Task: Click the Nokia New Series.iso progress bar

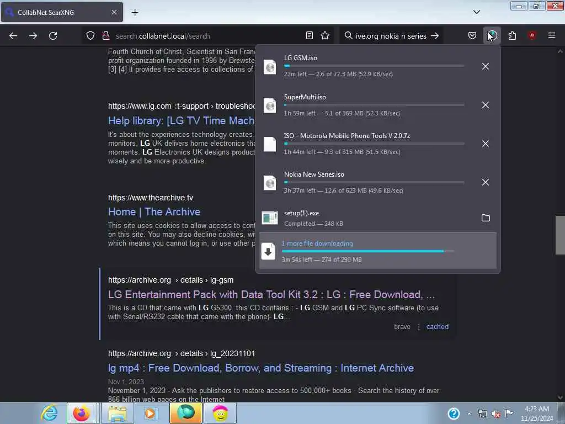Action: pos(374,182)
